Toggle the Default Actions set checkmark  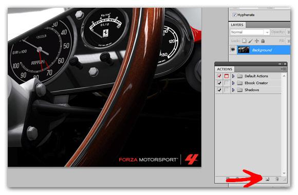pos(219,76)
